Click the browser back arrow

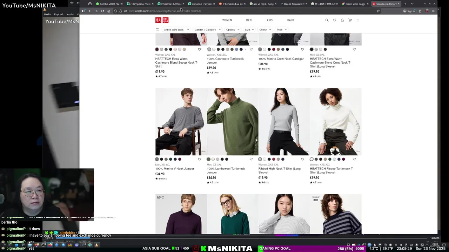click(90, 11)
